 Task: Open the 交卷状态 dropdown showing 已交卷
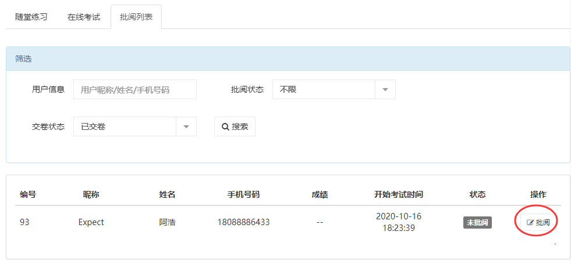coord(135,126)
